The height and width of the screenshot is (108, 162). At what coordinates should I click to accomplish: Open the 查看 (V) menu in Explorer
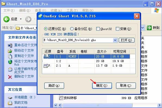tap(40, 11)
